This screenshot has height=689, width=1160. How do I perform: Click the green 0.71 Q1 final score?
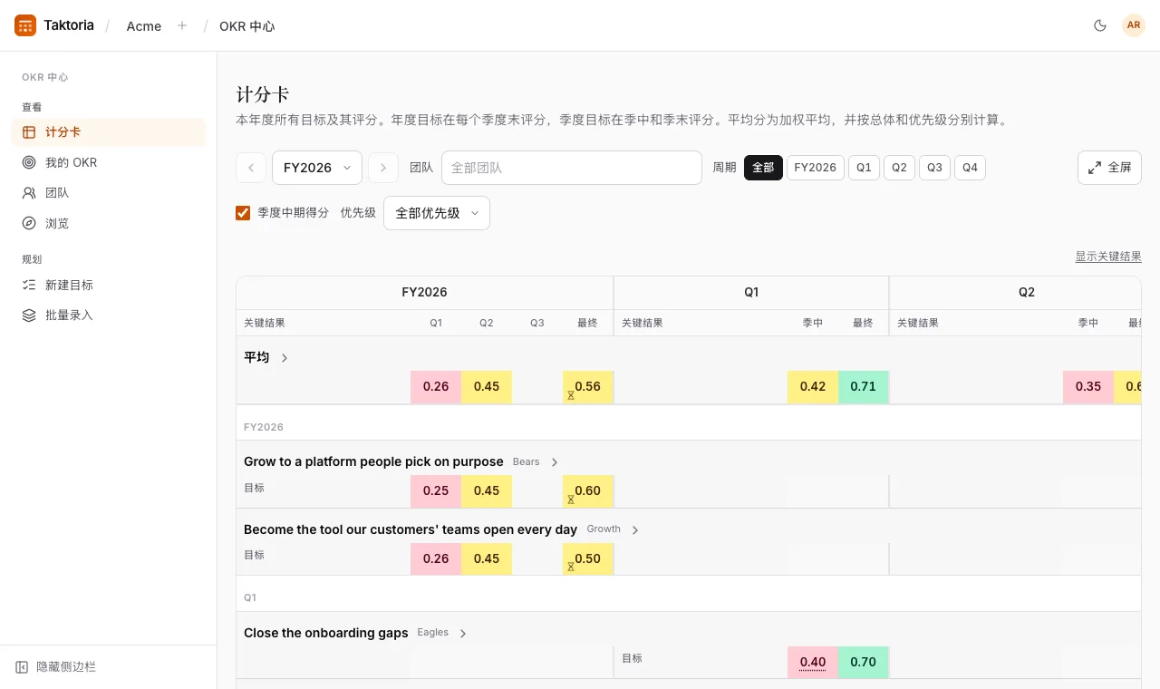[x=864, y=387]
